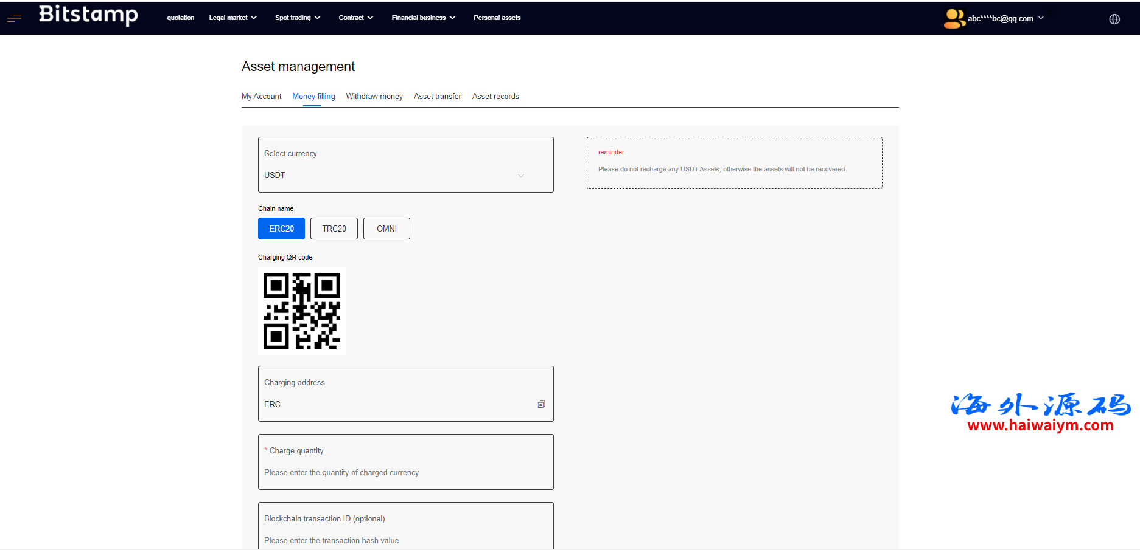Open the quotation page link
This screenshot has width=1140, height=550.
pos(181,18)
